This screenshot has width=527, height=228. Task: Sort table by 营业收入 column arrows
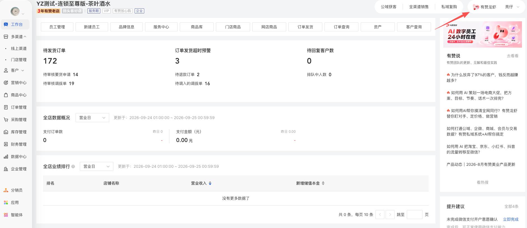click(210, 183)
